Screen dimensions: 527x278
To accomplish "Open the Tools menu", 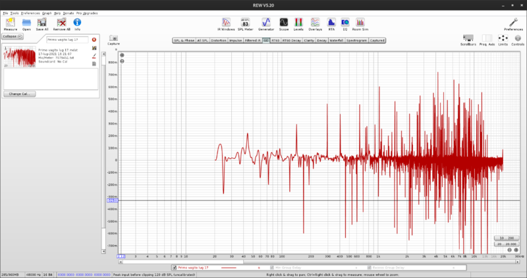I will pos(14,13).
